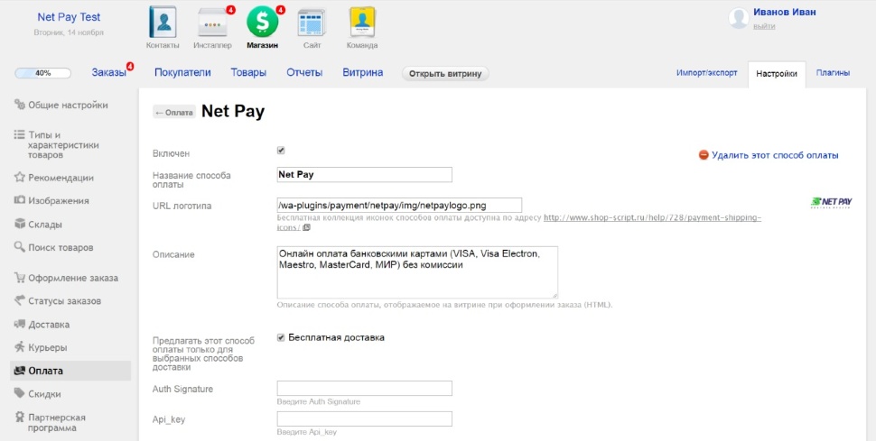876x441 pixels.
Task: Open the Команда app icon
Action: pyautogui.click(x=361, y=23)
